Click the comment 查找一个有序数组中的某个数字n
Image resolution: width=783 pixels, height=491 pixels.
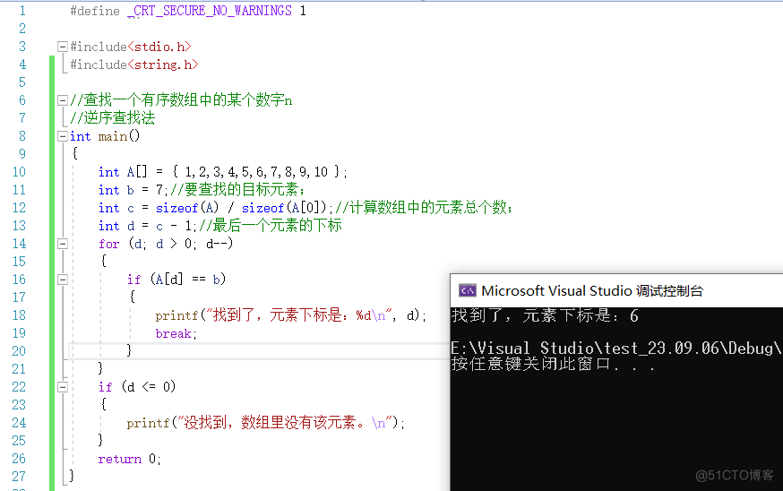[x=181, y=100]
